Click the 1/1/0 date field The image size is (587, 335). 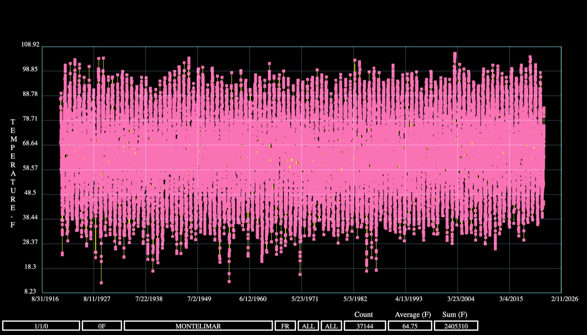(x=41, y=326)
